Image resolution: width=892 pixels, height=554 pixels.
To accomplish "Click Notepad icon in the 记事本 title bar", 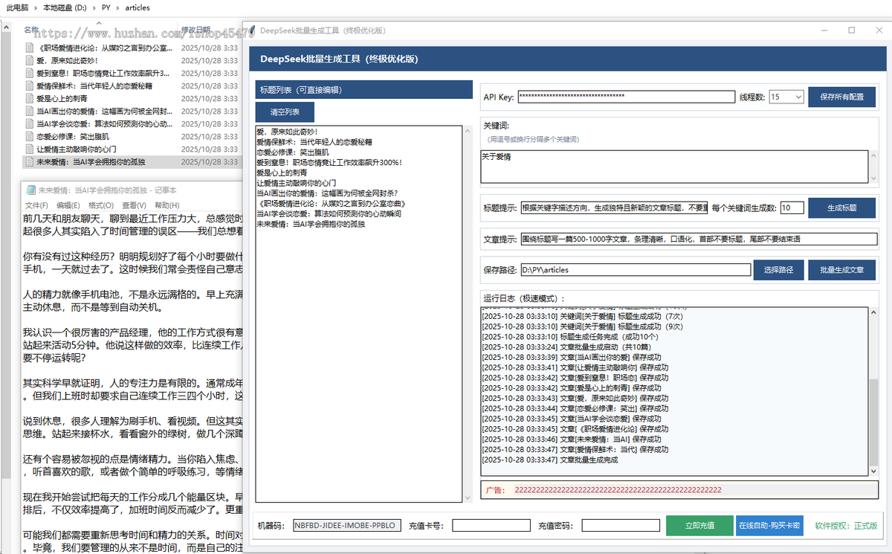I will click(x=30, y=190).
